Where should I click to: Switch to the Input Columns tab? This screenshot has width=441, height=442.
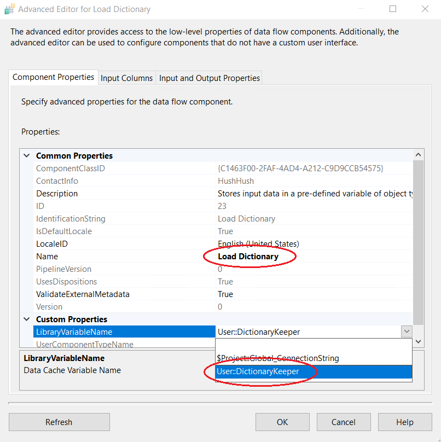[x=126, y=78]
